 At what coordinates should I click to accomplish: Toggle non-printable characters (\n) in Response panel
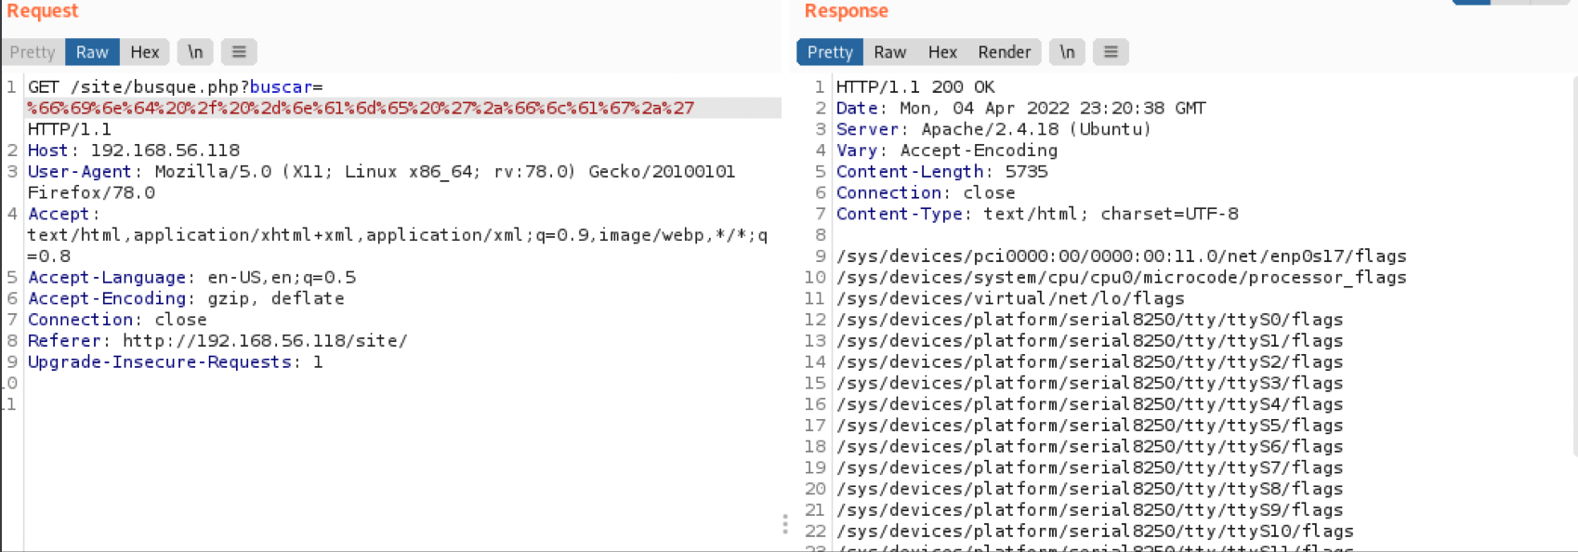1067,52
